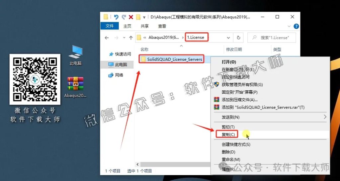Click the 1.License breadcrumb segment

196,37
